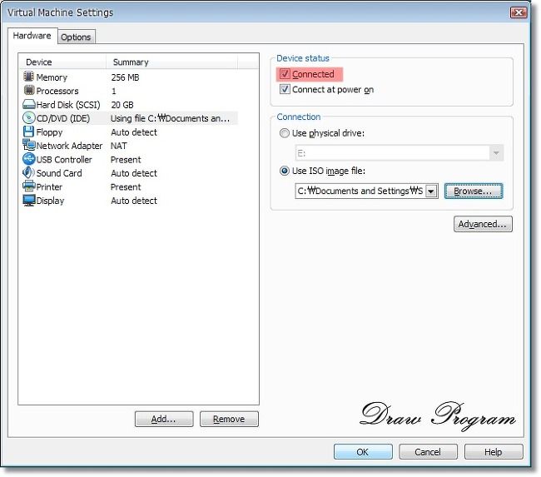
Task: Uncheck the Connected checkbox
Action: 285,74
